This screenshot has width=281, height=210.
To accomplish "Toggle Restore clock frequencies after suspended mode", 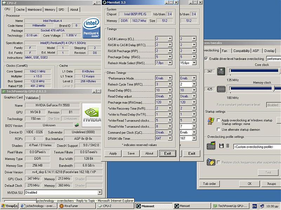I will (x=218, y=162).
